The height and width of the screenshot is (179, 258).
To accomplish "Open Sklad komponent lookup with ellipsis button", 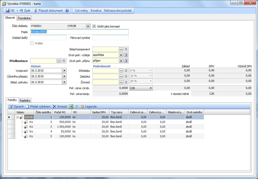I will click(x=121, y=49).
